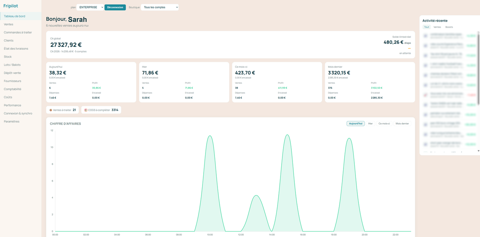Viewport: 480px width, 237px height.
Task: Select Stock in the sidebar
Action: [x=21, y=57]
